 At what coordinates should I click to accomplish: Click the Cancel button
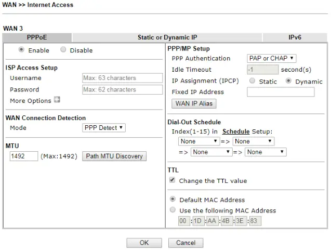point(186,243)
